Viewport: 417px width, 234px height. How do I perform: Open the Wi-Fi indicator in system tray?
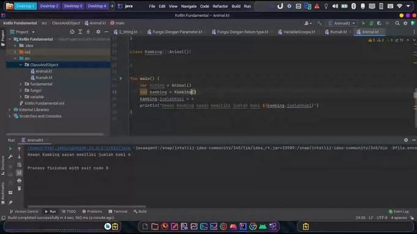399,6
